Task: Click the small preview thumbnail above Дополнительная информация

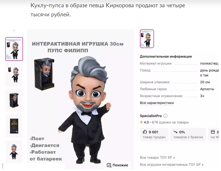Action: [147, 39]
